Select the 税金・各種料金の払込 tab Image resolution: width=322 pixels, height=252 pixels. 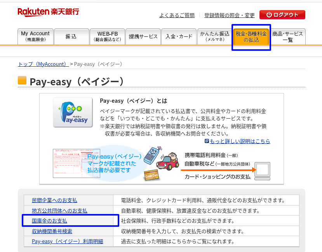[x=251, y=36]
